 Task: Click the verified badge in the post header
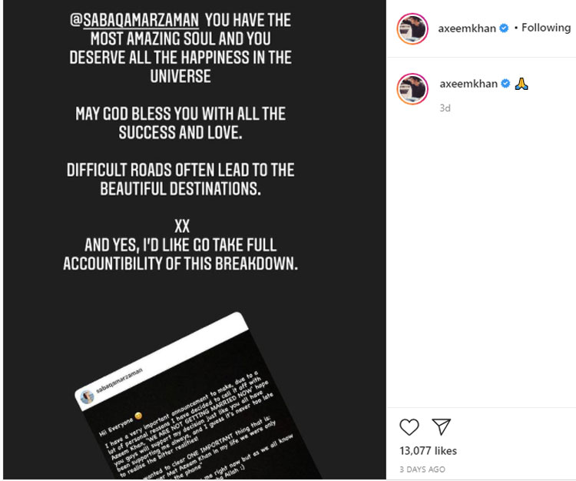click(x=504, y=28)
